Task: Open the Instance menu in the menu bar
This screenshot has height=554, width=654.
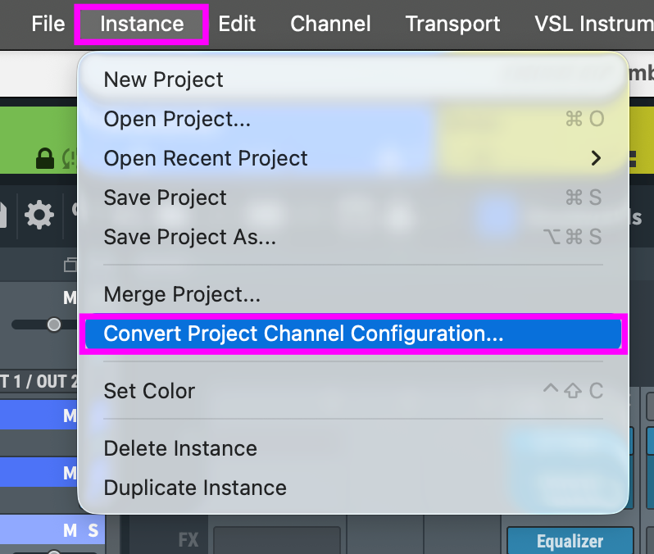Action: 142,24
